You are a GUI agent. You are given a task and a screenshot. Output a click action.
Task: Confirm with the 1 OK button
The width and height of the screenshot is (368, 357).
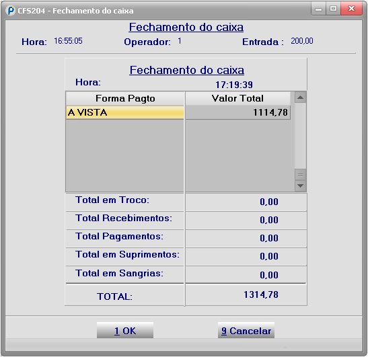pyautogui.click(x=125, y=330)
